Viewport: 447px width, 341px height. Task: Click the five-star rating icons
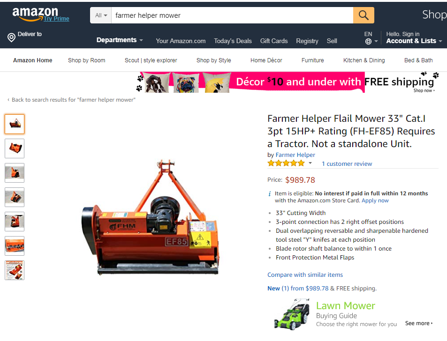pyautogui.click(x=286, y=163)
